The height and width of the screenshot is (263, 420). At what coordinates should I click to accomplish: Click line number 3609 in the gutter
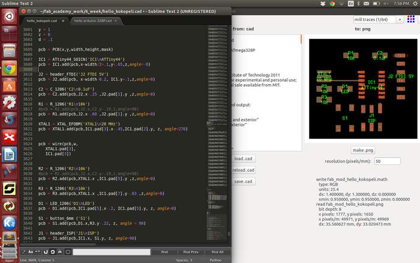28,70
